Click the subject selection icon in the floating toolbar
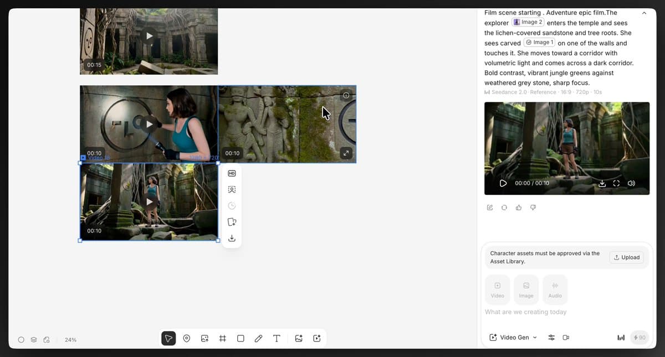 pos(232,189)
